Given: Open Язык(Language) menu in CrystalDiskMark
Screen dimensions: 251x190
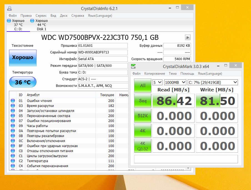Looking at the screenshot, I should (210, 74).
